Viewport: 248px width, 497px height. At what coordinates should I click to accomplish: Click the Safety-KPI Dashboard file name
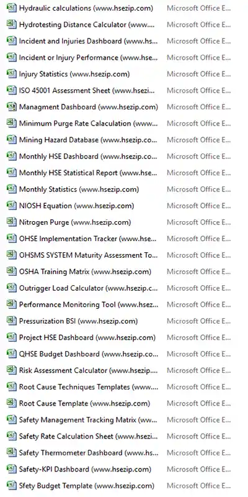(x=85, y=470)
